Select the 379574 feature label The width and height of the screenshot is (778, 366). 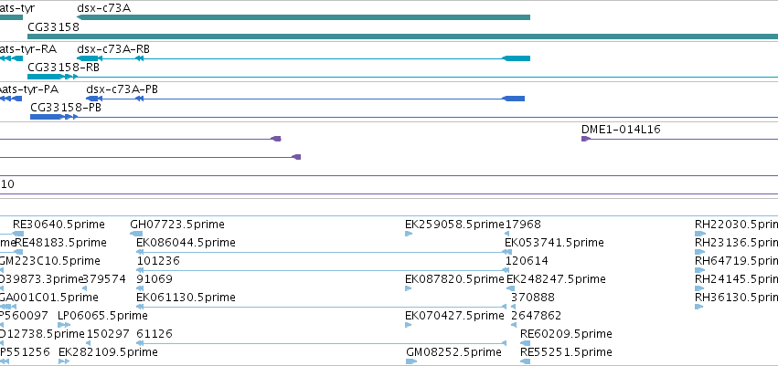click(104, 278)
